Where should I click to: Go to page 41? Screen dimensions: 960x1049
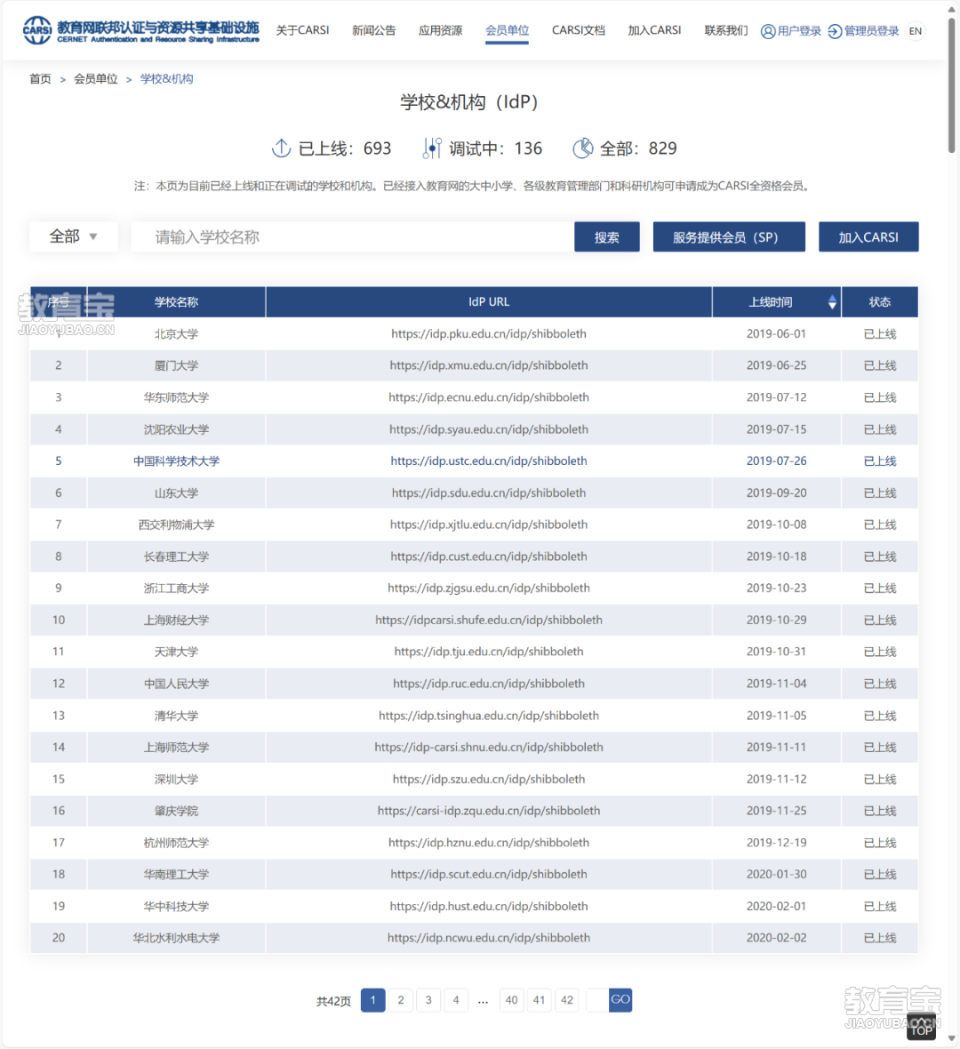(x=540, y=1000)
